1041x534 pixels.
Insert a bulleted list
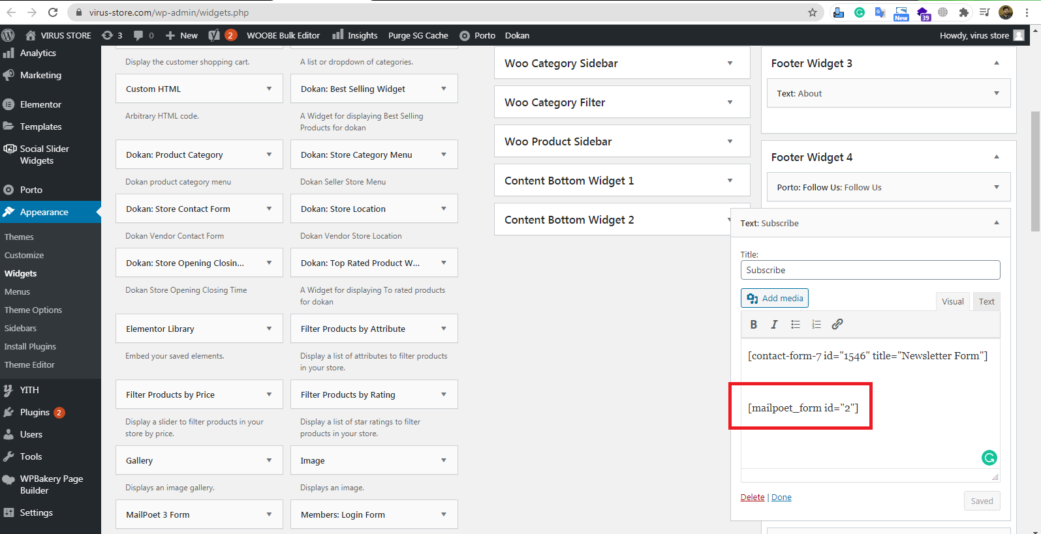(795, 324)
